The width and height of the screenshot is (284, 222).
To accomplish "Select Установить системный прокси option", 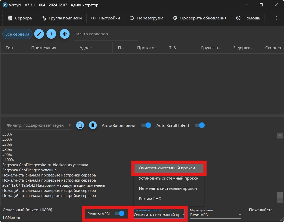I will [169, 178].
